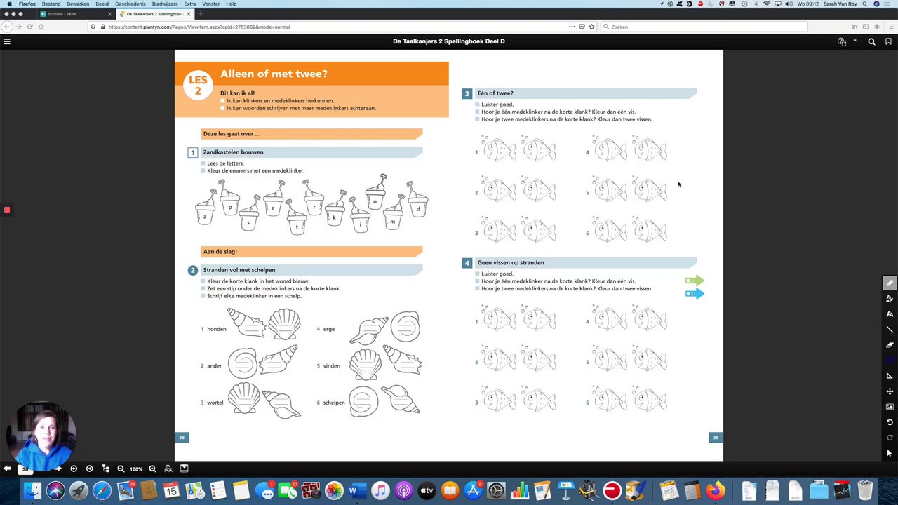
Task: Click the checkbox before 'Kleur de emmers met een medeklinker'
Action: click(203, 170)
